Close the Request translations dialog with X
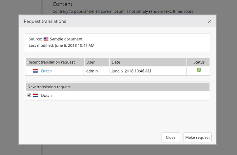The width and height of the screenshot is (237, 155). pyautogui.click(x=209, y=21)
